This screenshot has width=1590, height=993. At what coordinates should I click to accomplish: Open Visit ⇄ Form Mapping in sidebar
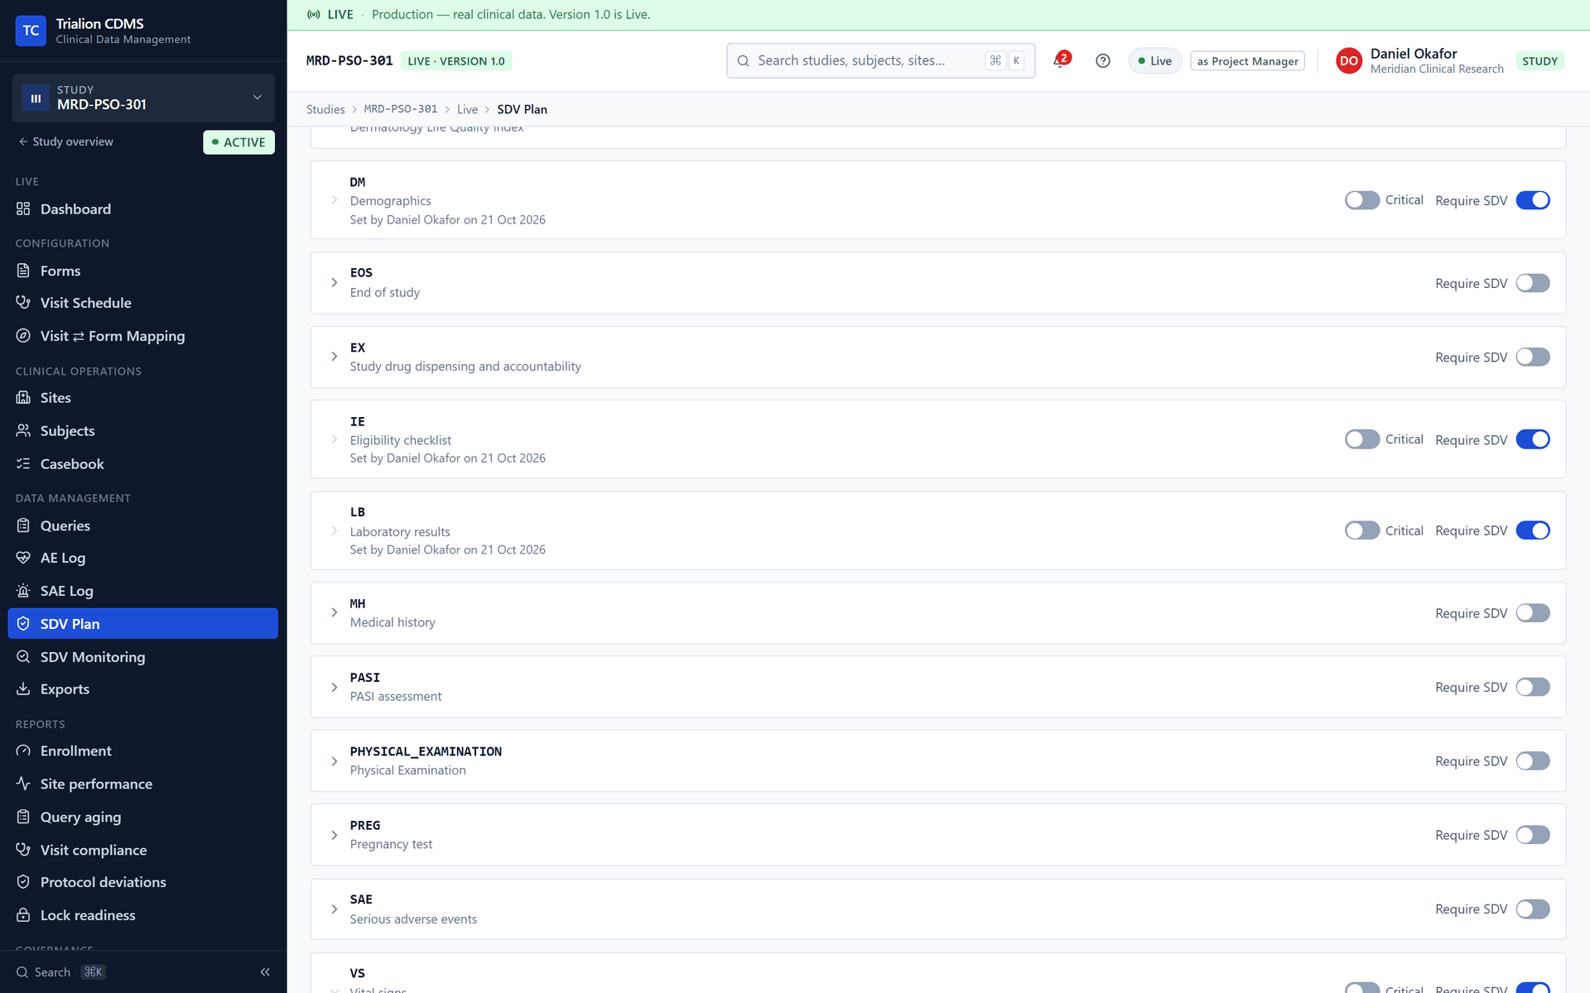pyautogui.click(x=142, y=336)
